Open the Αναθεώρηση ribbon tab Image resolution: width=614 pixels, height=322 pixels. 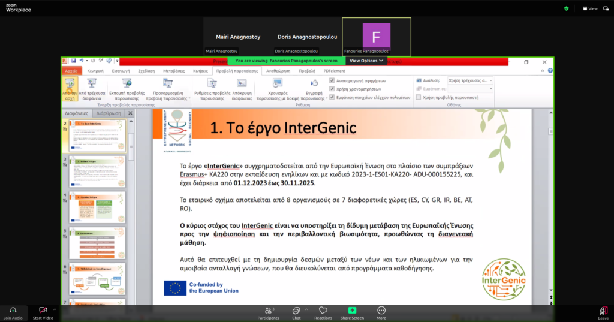pyautogui.click(x=278, y=70)
